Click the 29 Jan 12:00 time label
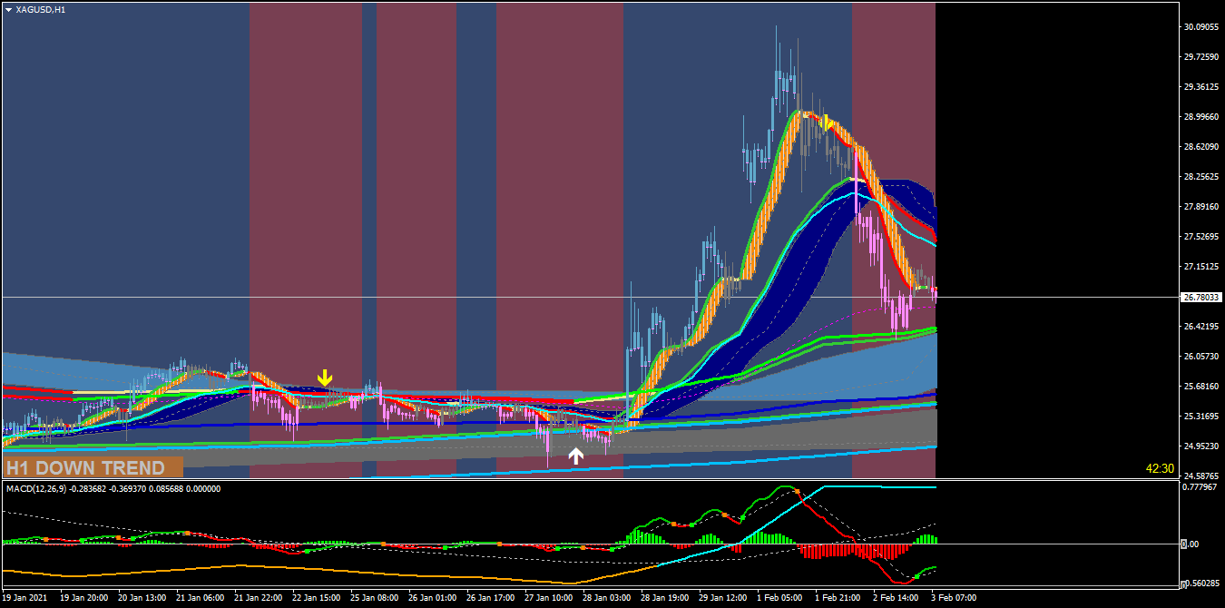Viewport: 1225px width, 608px height. 723,598
